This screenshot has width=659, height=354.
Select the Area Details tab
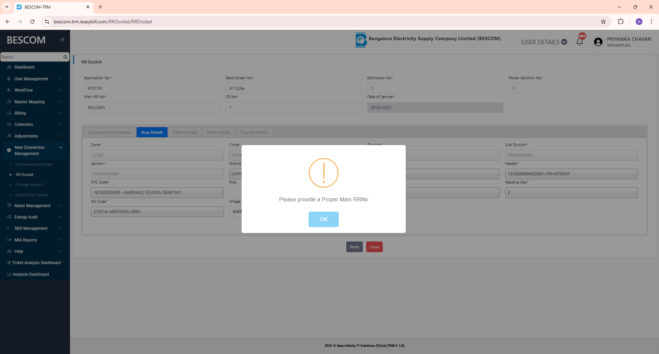(152, 132)
